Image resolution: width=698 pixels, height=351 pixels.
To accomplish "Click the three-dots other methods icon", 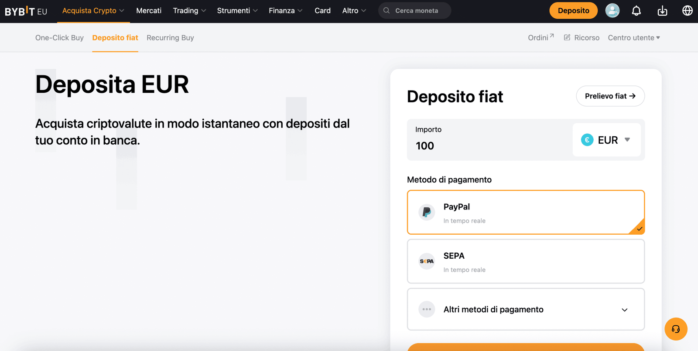I will [x=427, y=309].
